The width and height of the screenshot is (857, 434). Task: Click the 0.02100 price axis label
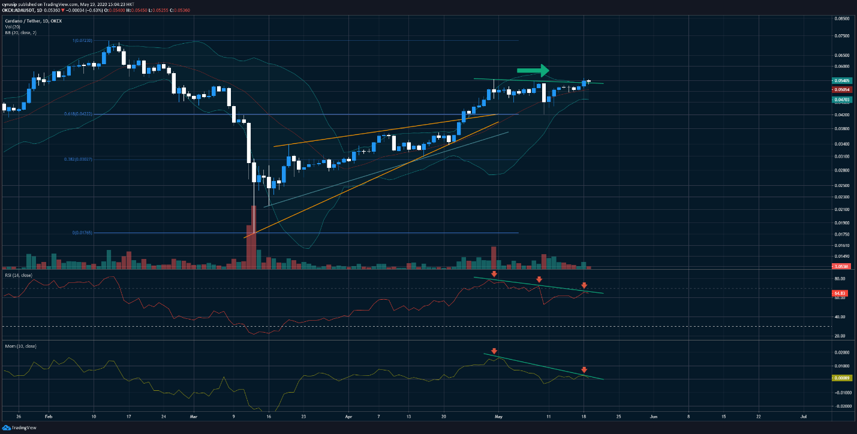tap(842, 209)
